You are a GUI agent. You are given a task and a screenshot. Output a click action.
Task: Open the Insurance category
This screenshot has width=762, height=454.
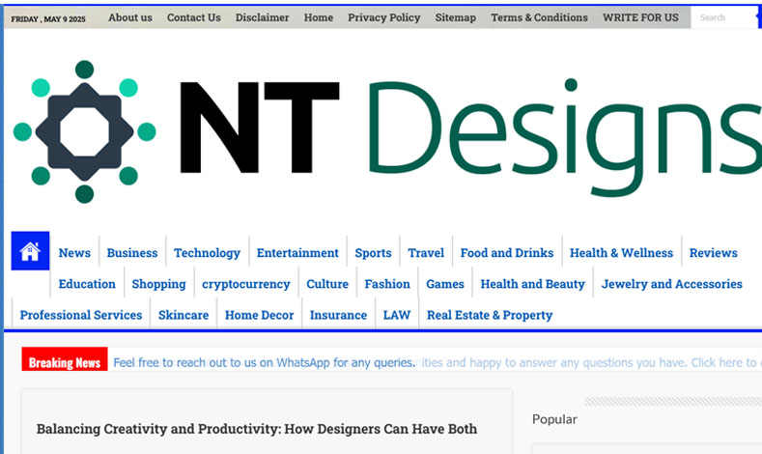click(338, 315)
